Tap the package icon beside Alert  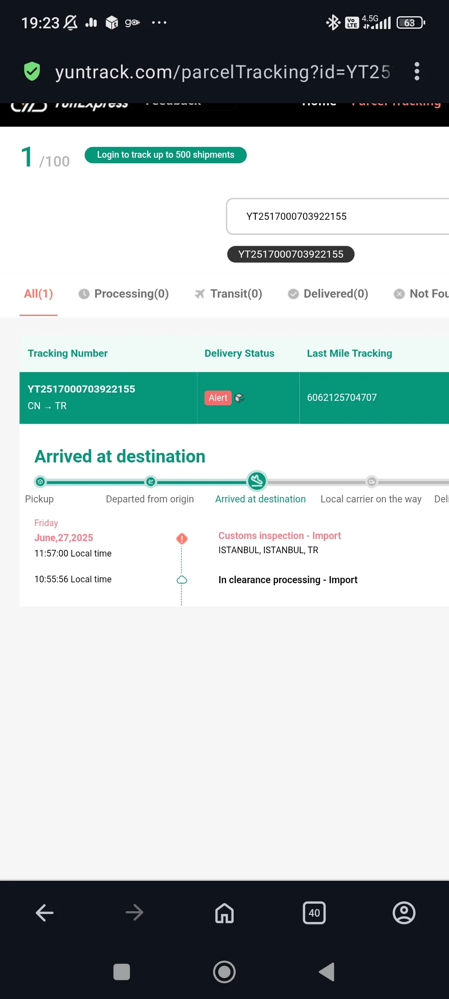[x=239, y=398]
